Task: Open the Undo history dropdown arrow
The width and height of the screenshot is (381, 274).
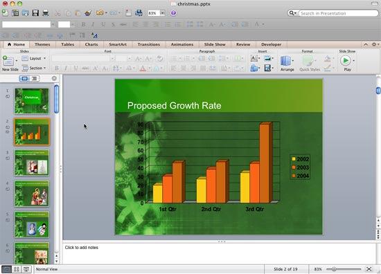Action: 106,13
